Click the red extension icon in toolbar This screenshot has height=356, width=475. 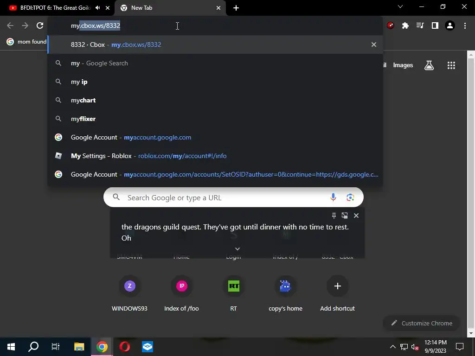click(391, 26)
